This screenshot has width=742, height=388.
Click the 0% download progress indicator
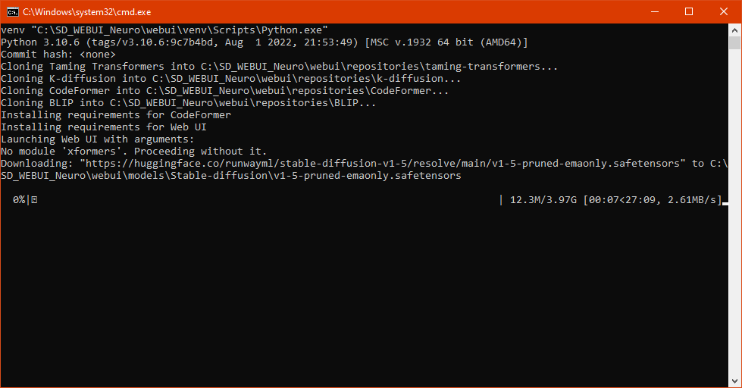coord(19,200)
